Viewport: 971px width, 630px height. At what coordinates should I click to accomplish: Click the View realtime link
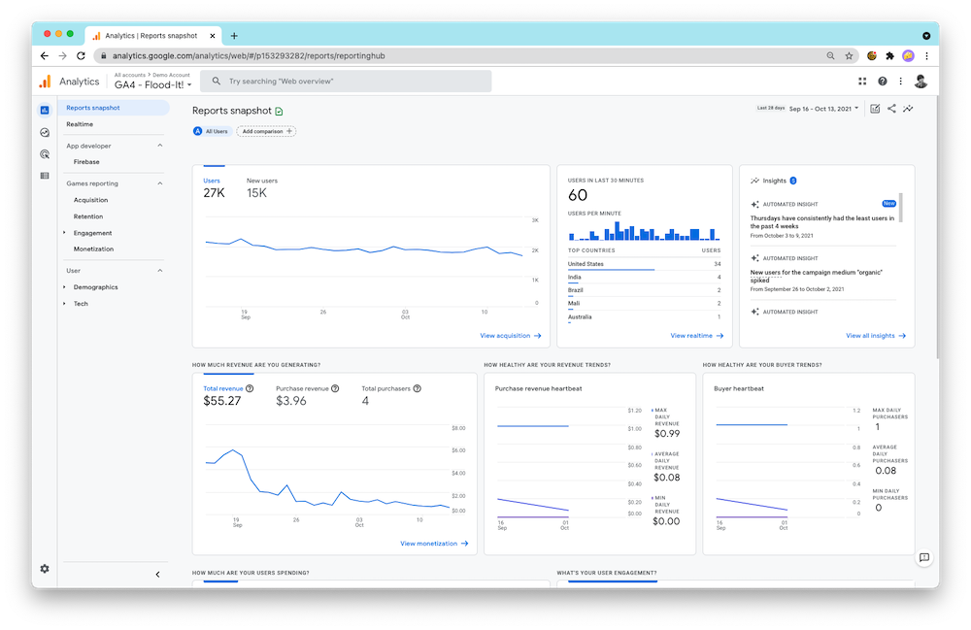(695, 335)
